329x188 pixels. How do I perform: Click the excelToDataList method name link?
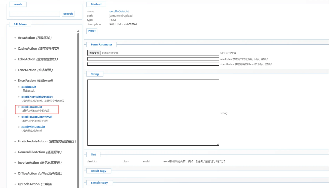coord(119,11)
